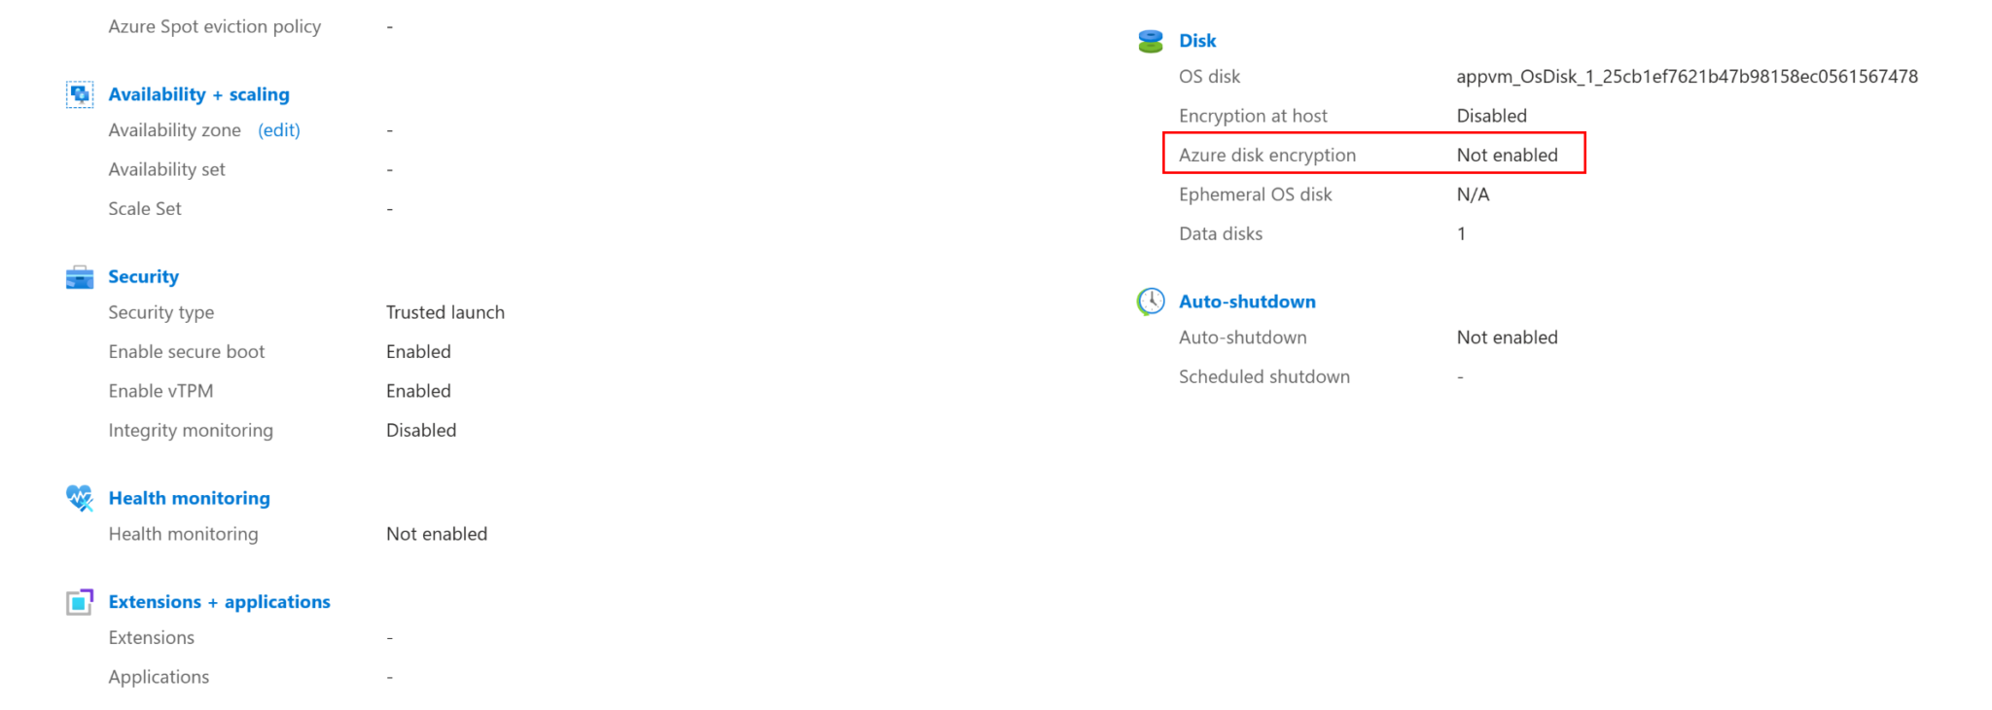Expand the Availability + scaling section
1992x710 pixels.
click(198, 93)
